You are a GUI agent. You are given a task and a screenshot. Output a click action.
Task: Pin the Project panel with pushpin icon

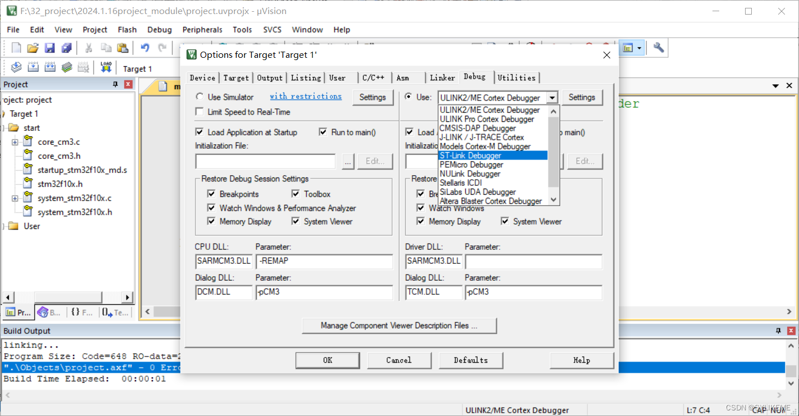[x=116, y=84]
